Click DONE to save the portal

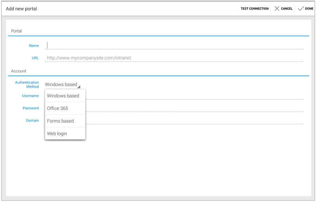(x=305, y=8)
